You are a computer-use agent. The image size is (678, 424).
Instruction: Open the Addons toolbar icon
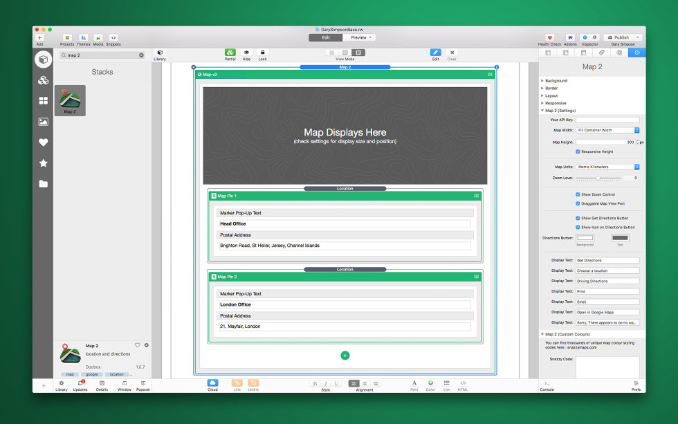pos(570,37)
